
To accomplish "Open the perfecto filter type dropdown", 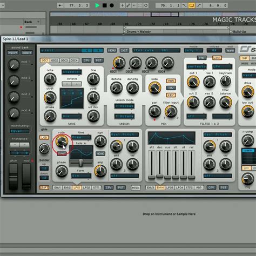I will click(x=197, y=66).
